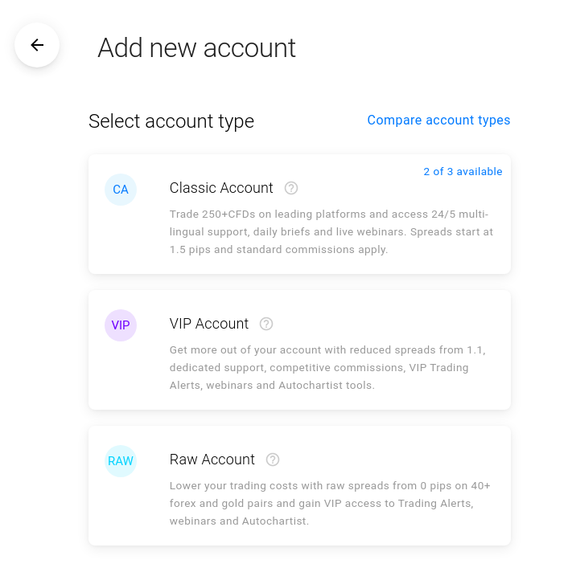
Task: Click the Select account type heading
Action: point(171,121)
